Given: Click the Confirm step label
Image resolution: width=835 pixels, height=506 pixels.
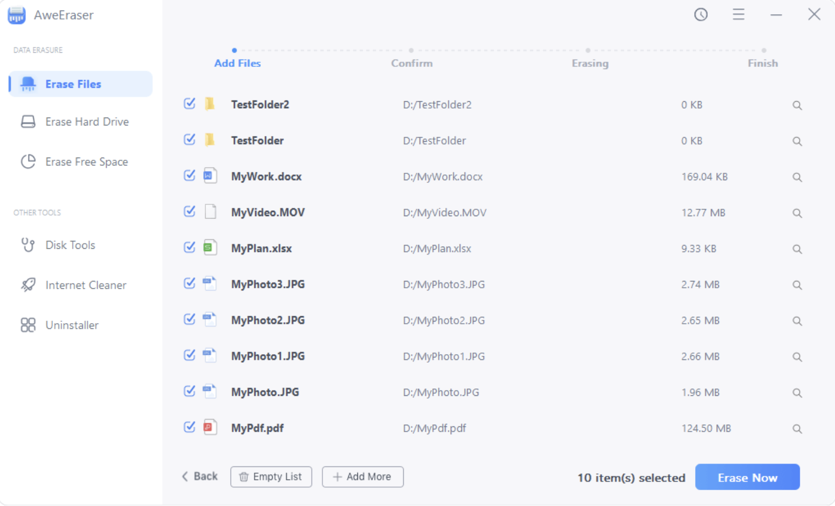Looking at the screenshot, I should [x=412, y=63].
